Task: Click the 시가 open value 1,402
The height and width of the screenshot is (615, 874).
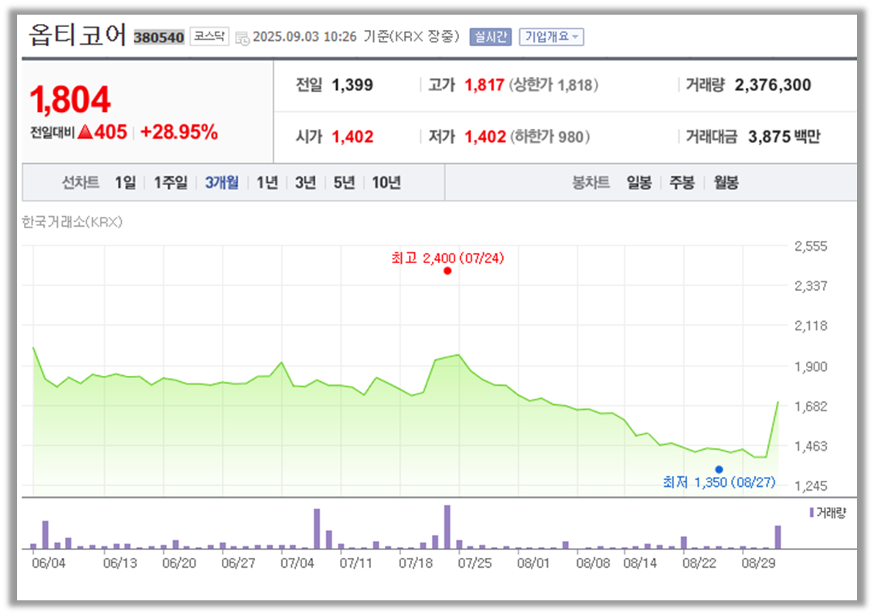Action: [x=352, y=137]
